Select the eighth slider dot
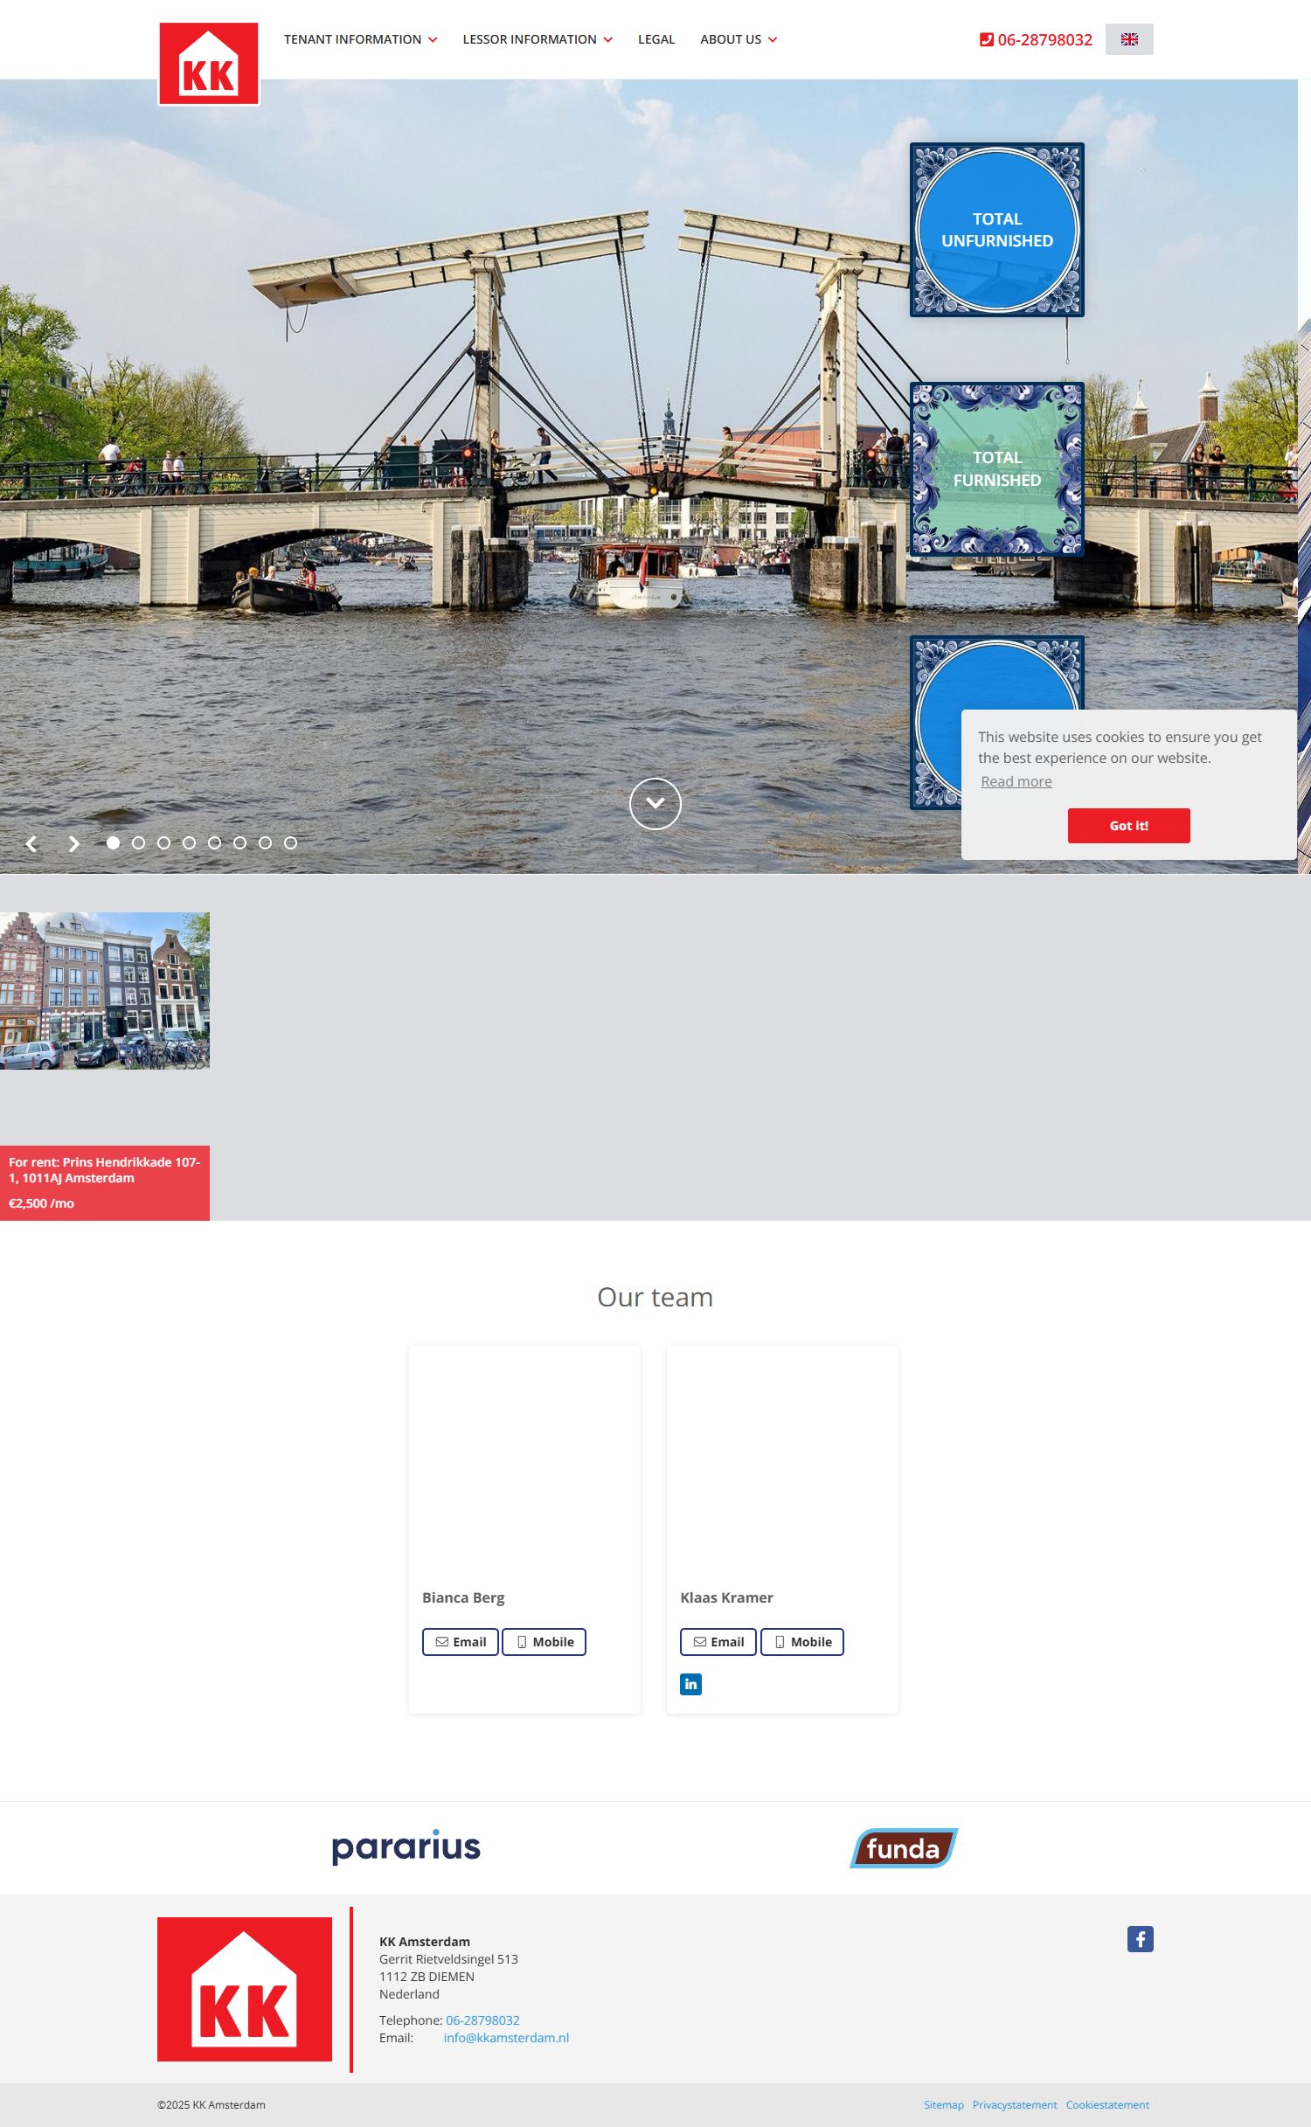 pyautogui.click(x=290, y=842)
